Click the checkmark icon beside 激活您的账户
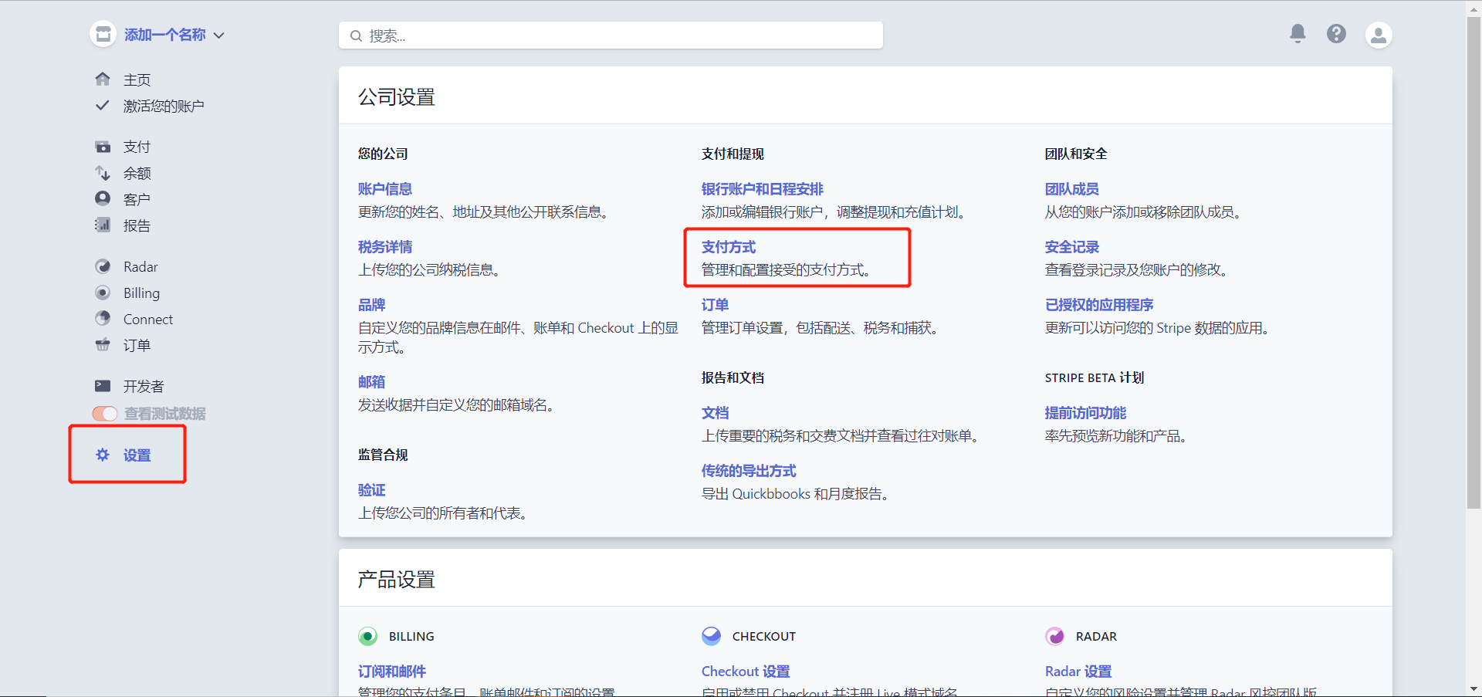The image size is (1482, 697). point(102,105)
